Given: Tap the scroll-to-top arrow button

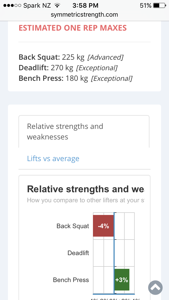Looking at the screenshot, I should pos(155,287).
